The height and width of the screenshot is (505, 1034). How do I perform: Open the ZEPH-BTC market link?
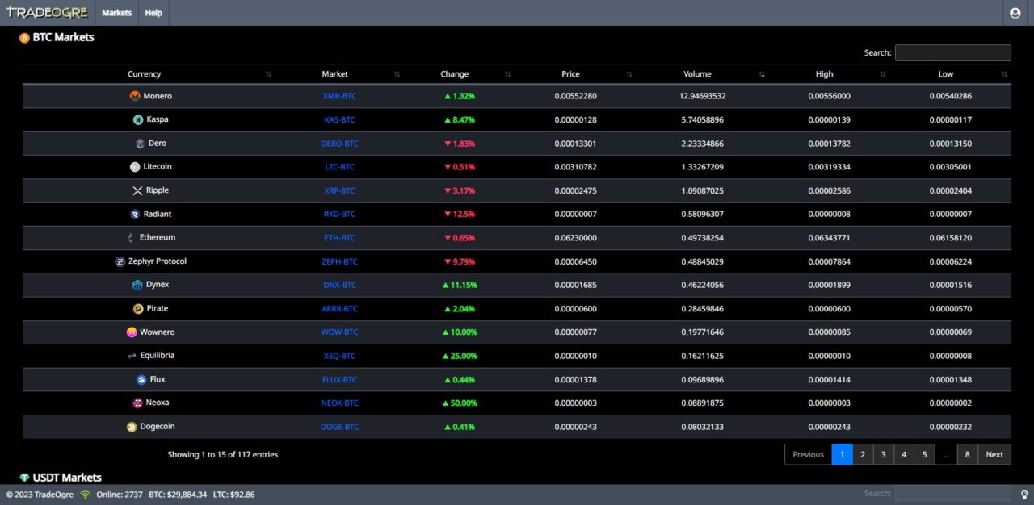click(339, 261)
